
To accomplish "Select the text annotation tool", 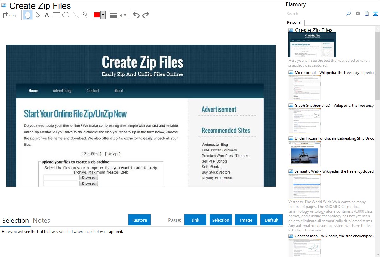I will tap(47, 15).
